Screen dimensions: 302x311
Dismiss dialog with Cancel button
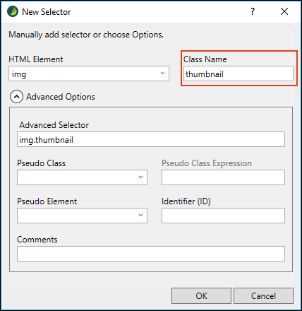pos(263,295)
